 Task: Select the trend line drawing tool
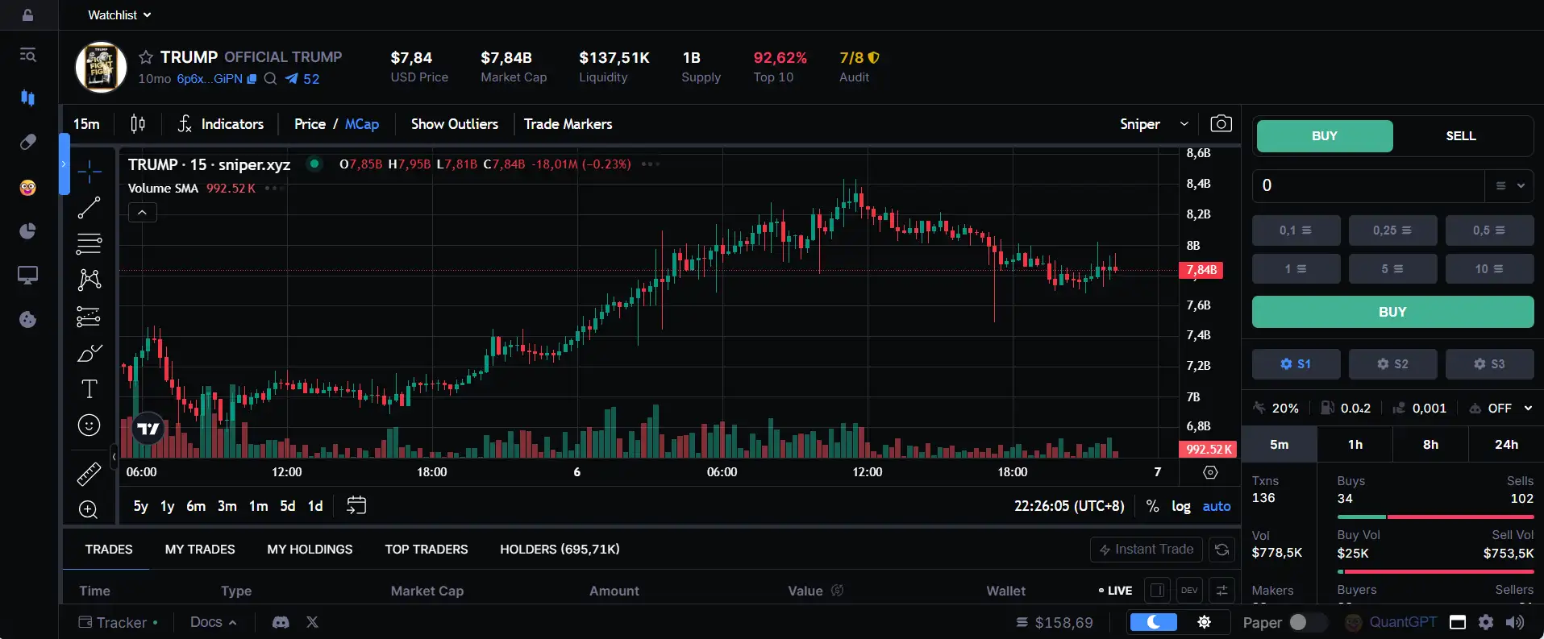89,208
